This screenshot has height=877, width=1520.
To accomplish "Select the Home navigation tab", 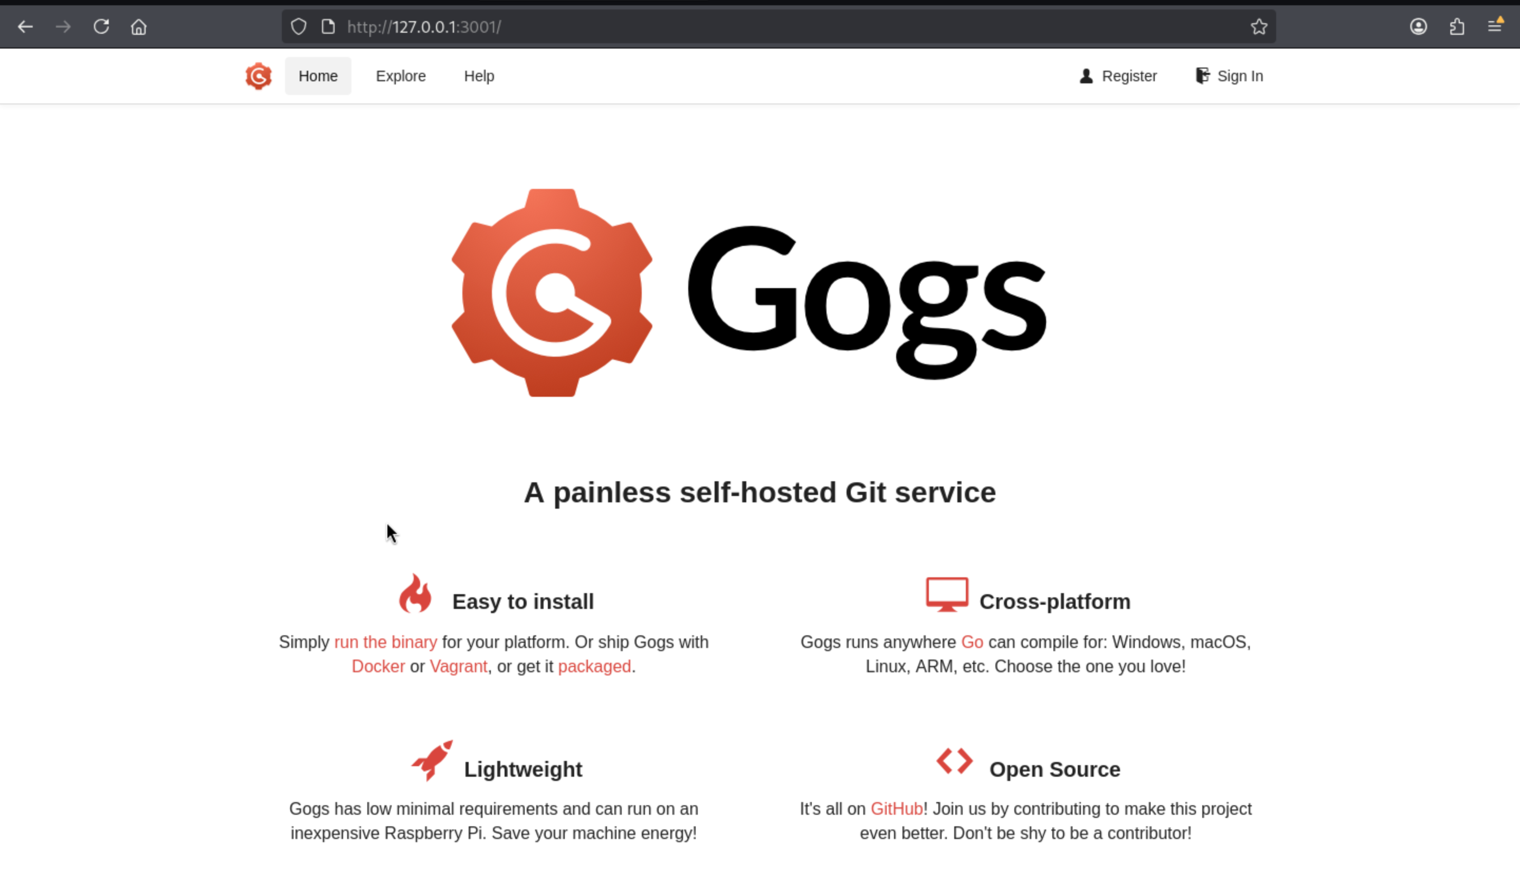I will pyautogui.click(x=318, y=77).
